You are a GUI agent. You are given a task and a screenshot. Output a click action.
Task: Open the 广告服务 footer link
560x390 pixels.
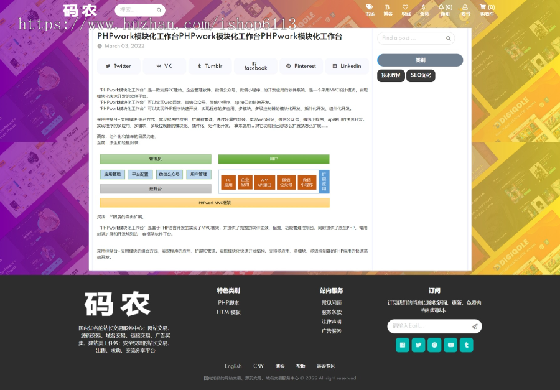click(x=332, y=331)
